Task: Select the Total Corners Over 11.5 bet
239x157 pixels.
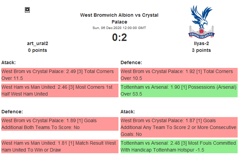Action: pyautogui.click(x=60, y=75)
